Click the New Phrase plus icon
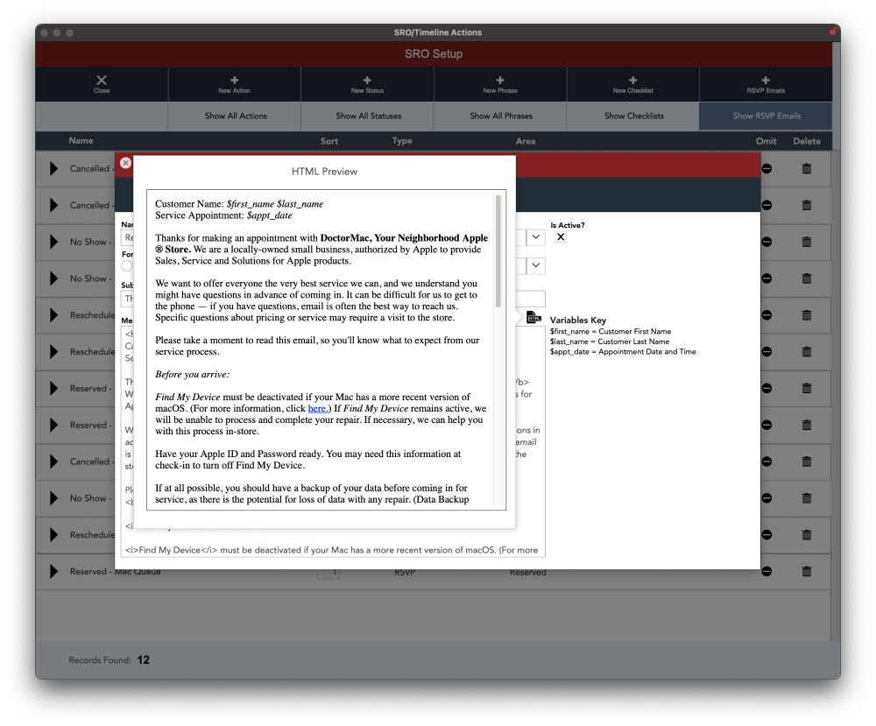The image size is (876, 726). pos(500,81)
